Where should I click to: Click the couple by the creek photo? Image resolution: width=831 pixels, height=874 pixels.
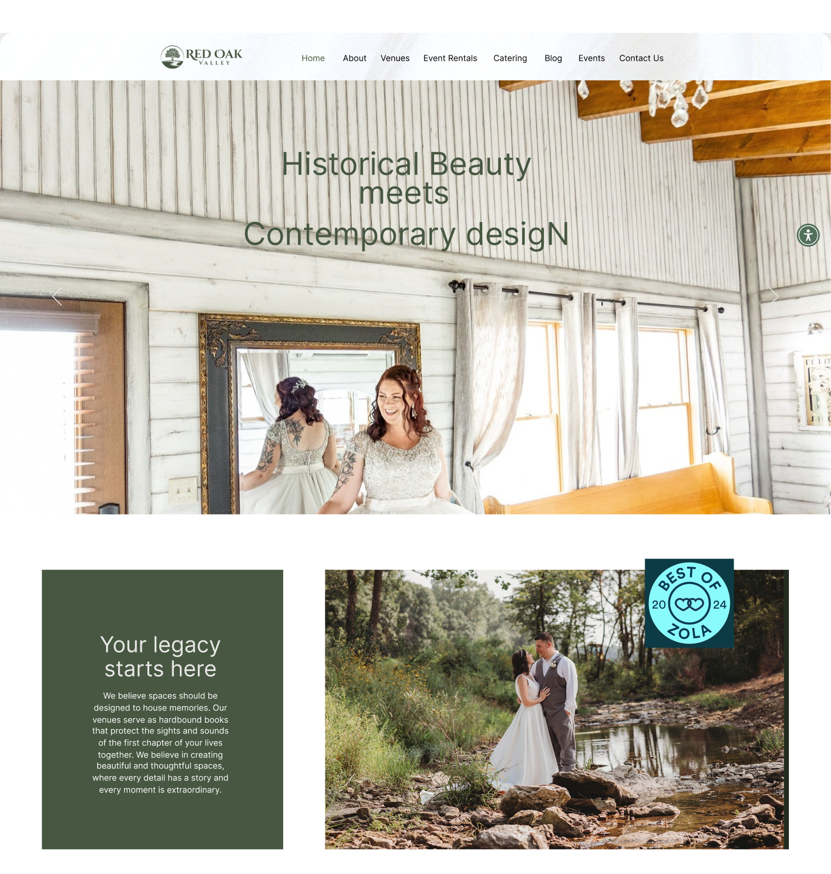[557, 709]
